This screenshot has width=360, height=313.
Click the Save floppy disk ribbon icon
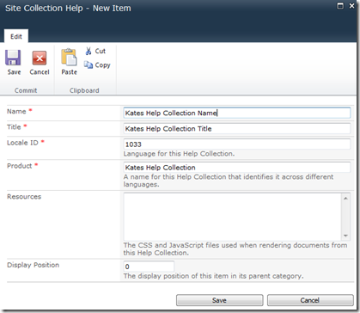coord(14,58)
